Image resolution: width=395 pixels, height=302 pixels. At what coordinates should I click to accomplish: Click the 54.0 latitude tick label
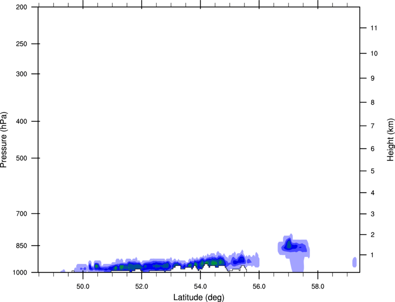pyautogui.click(x=201, y=287)
